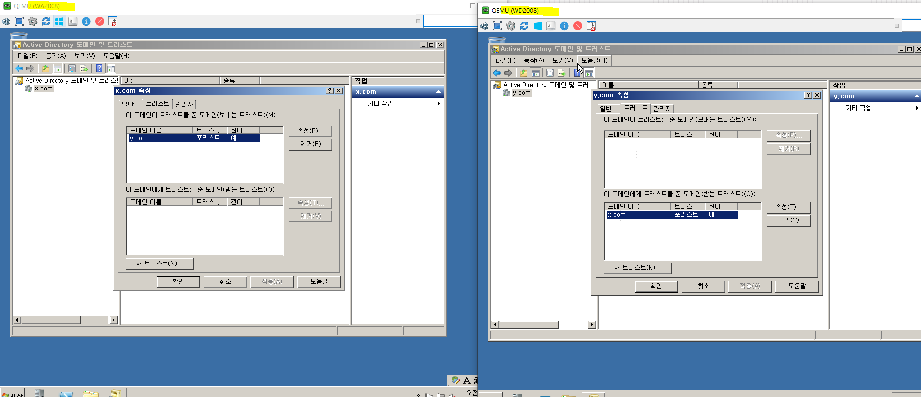Click Back arrow in y.com AD console toolbar
The width and height of the screenshot is (921, 397).
tap(497, 73)
